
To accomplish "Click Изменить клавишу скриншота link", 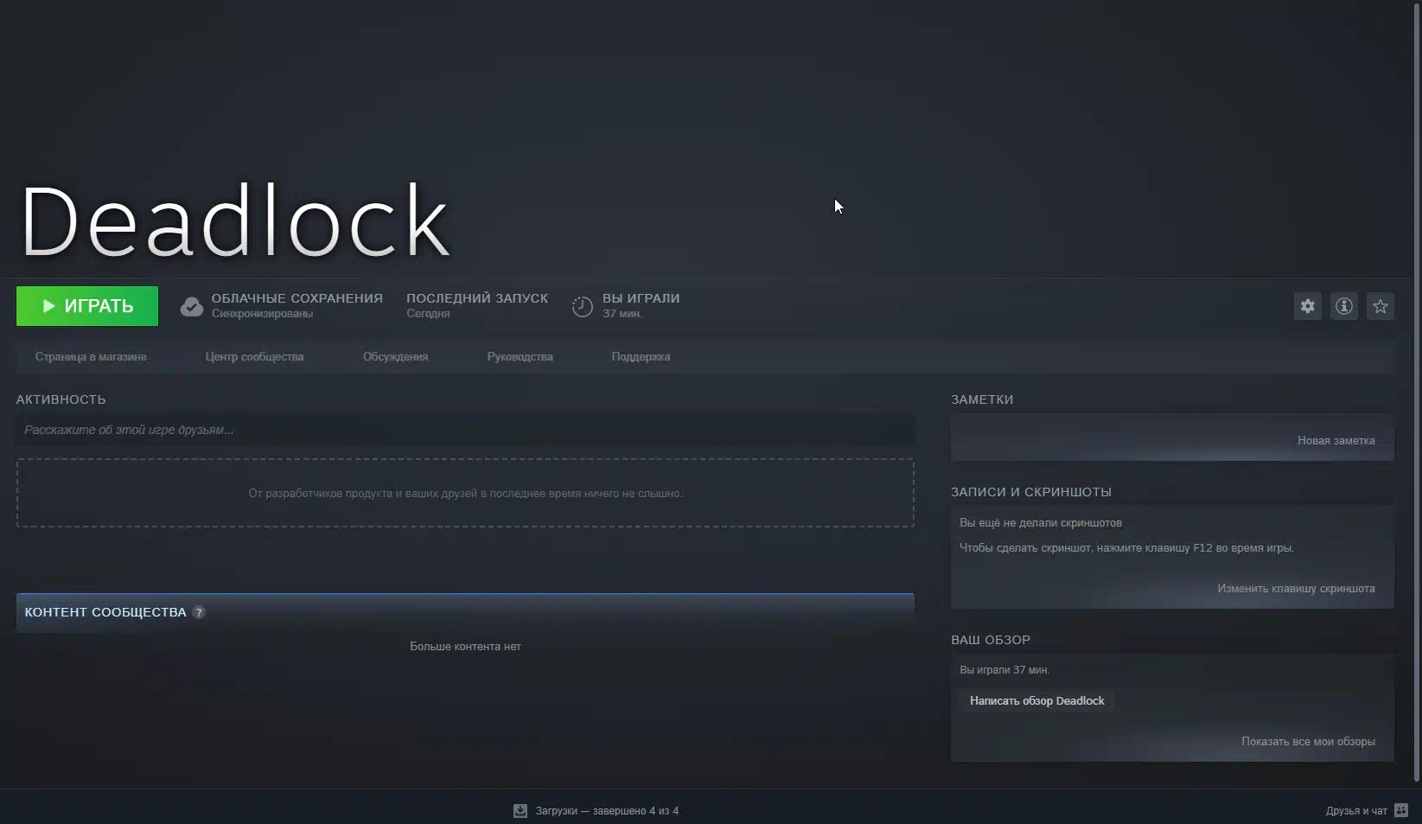I will [x=1296, y=588].
